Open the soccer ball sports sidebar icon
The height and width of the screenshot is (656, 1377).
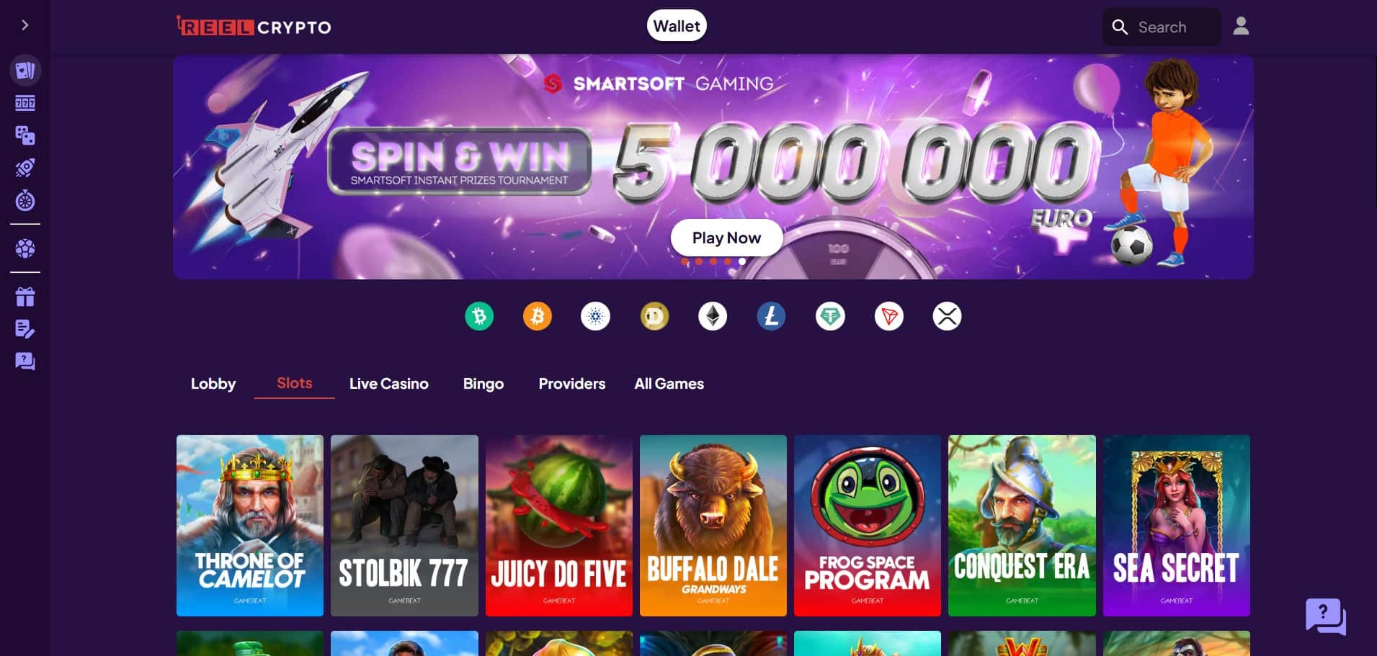[25, 248]
